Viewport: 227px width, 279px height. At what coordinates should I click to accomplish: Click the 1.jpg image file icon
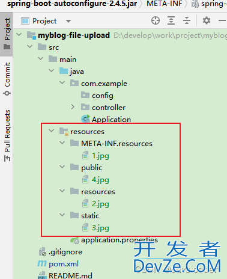click(x=85, y=155)
